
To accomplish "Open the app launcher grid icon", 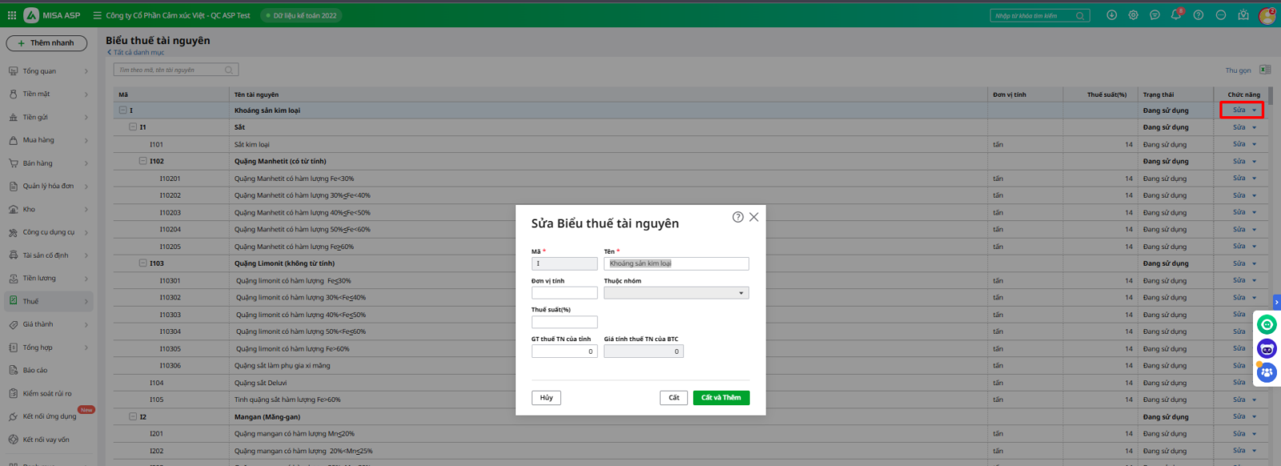I will tap(12, 15).
